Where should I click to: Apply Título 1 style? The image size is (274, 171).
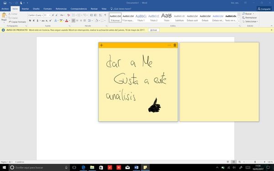[141, 17]
